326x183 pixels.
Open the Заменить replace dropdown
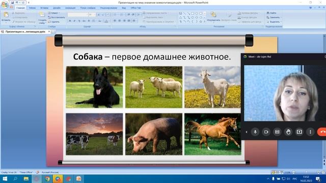coord(274,17)
